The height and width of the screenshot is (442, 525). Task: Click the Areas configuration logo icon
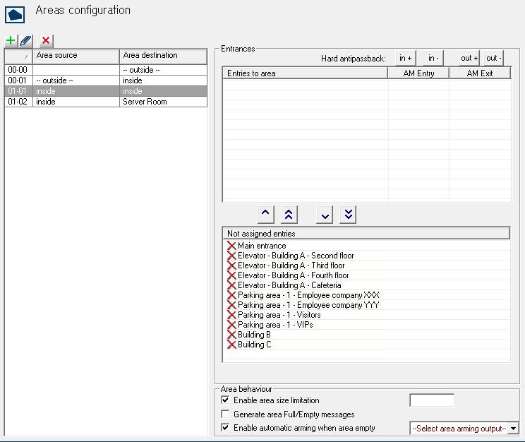coord(14,15)
